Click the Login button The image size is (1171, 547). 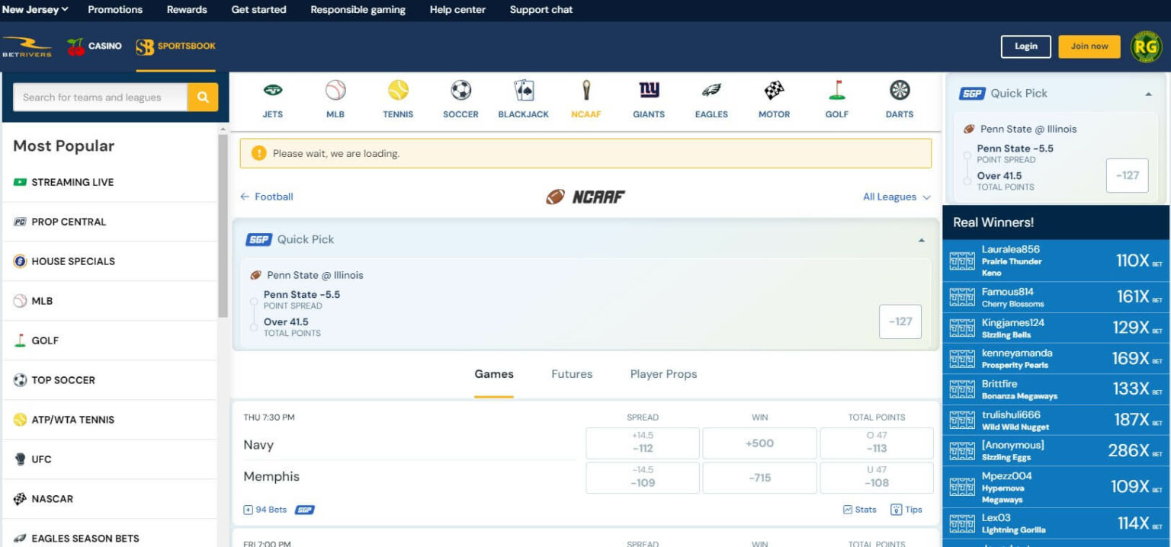click(x=1025, y=46)
